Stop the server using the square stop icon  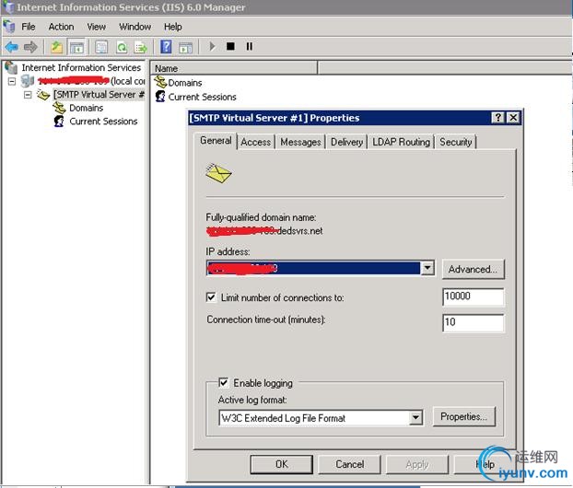pos(230,46)
